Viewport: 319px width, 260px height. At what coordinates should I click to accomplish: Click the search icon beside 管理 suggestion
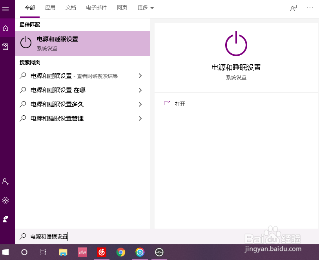click(23, 118)
